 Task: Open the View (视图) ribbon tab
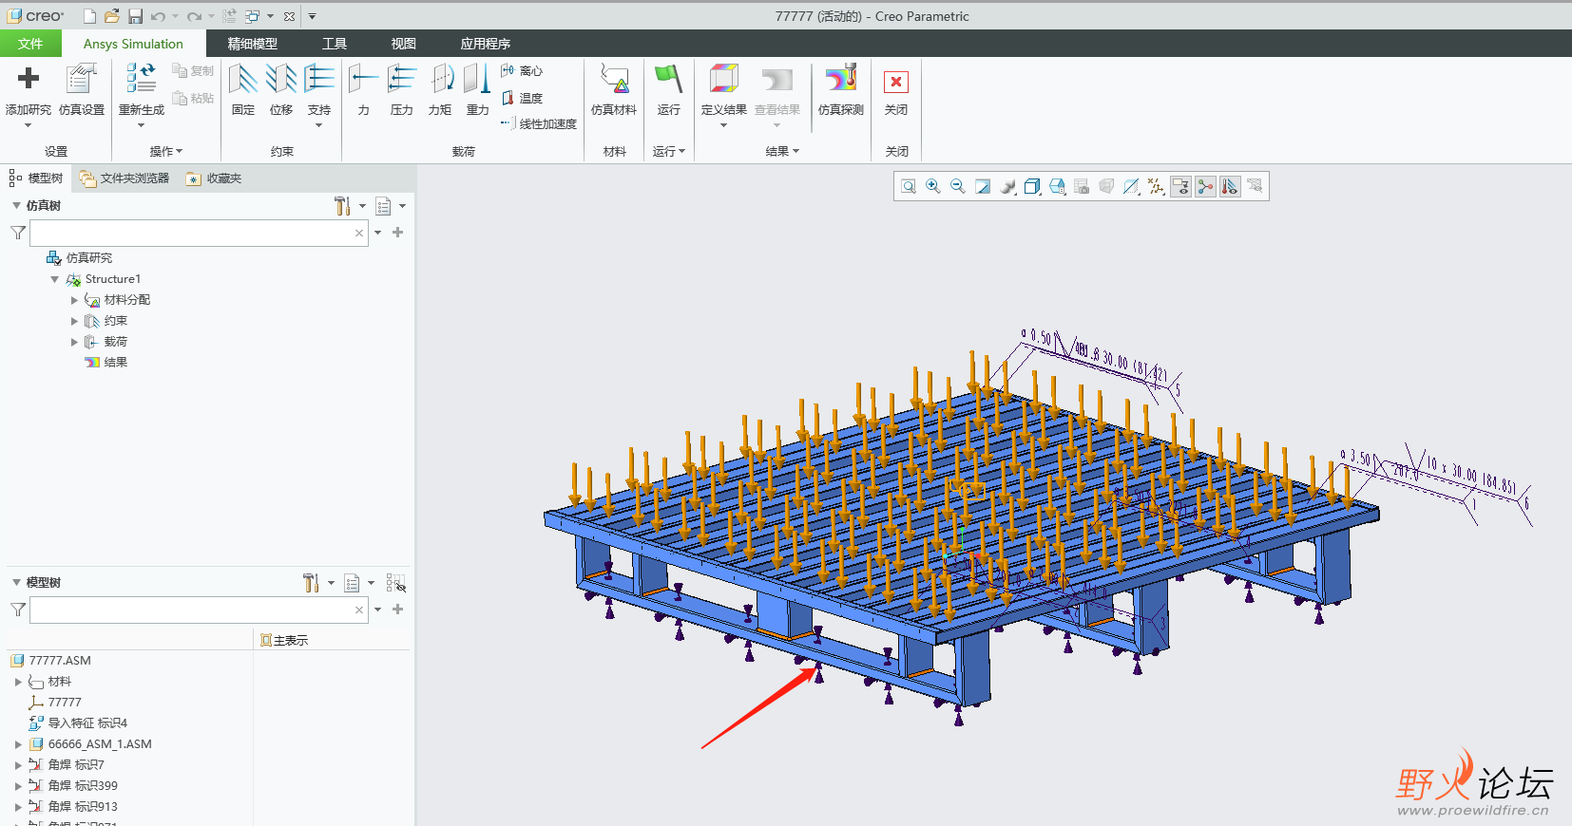pyautogui.click(x=404, y=44)
